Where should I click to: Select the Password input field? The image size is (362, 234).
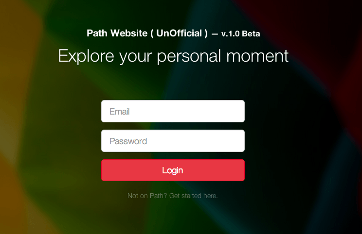click(173, 141)
